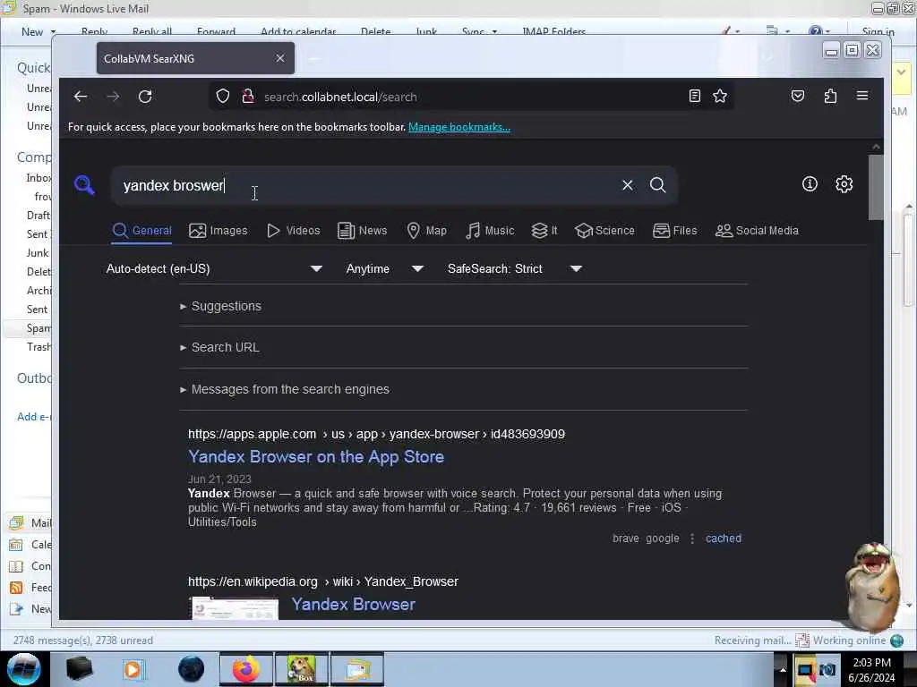Click the Manage bookmarks link
This screenshot has height=687, width=917.
point(459,127)
